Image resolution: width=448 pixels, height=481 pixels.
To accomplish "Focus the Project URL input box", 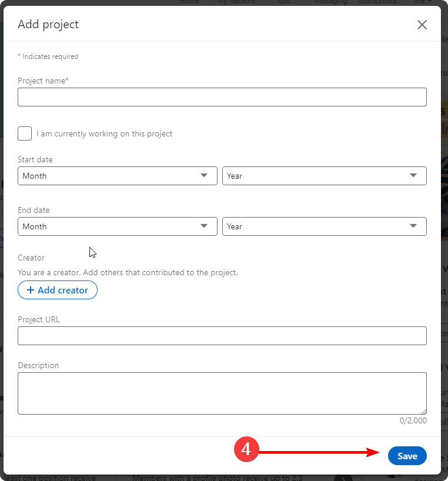I will pos(222,336).
